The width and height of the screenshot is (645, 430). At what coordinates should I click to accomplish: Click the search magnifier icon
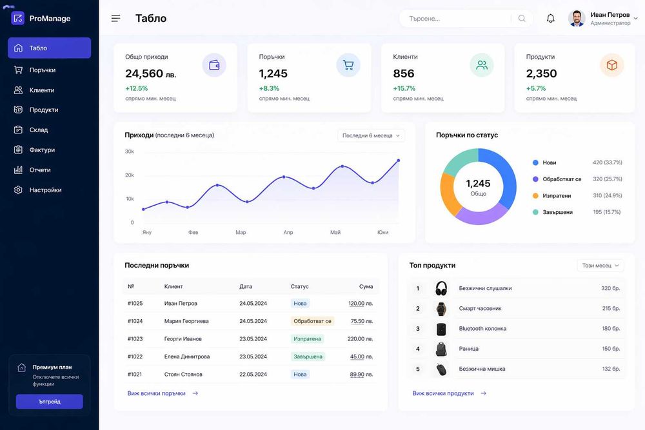[522, 19]
